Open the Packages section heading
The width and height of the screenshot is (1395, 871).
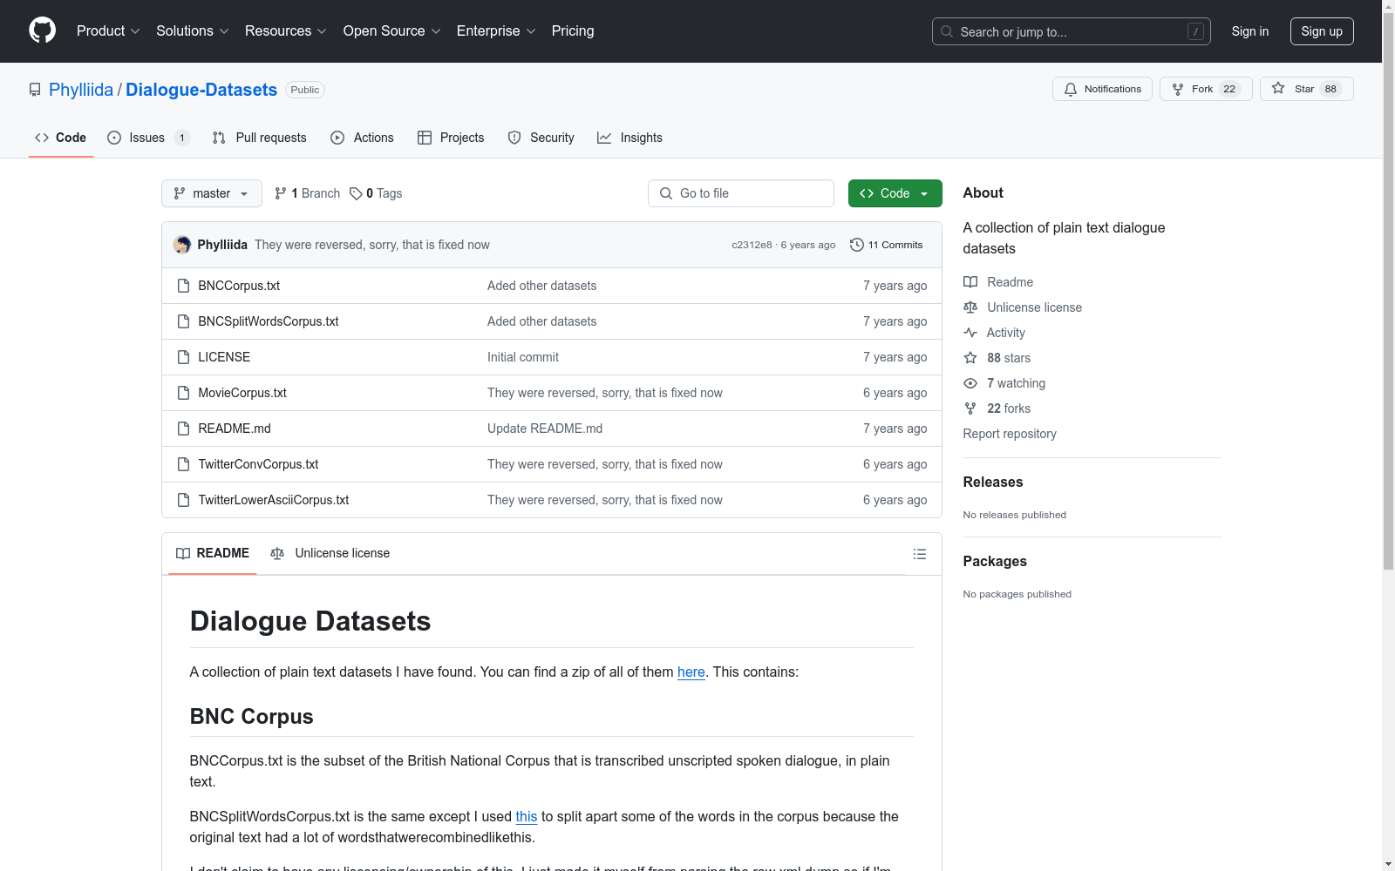[x=995, y=562]
